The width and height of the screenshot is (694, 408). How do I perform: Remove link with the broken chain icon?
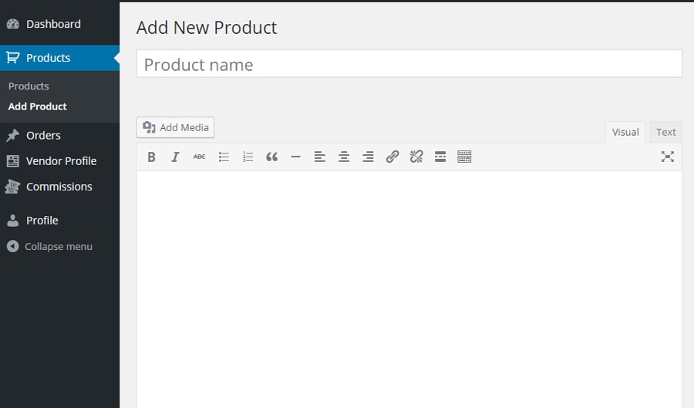(x=416, y=157)
